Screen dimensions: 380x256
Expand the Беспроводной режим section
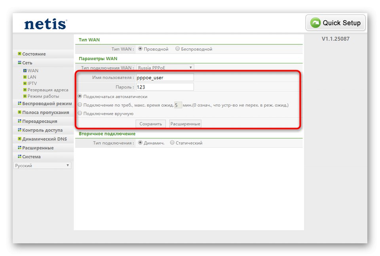click(x=47, y=103)
